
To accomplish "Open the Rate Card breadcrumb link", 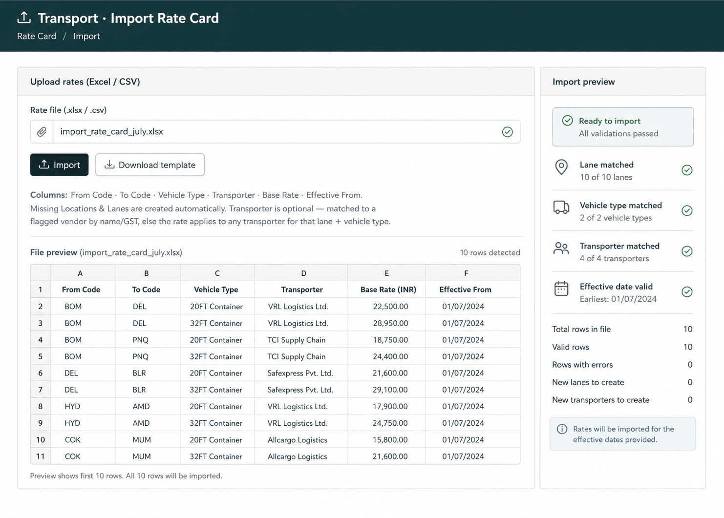I will tap(37, 36).
